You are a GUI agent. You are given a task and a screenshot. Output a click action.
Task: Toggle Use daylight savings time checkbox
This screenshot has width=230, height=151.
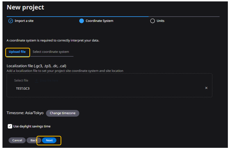click(10, 126)
